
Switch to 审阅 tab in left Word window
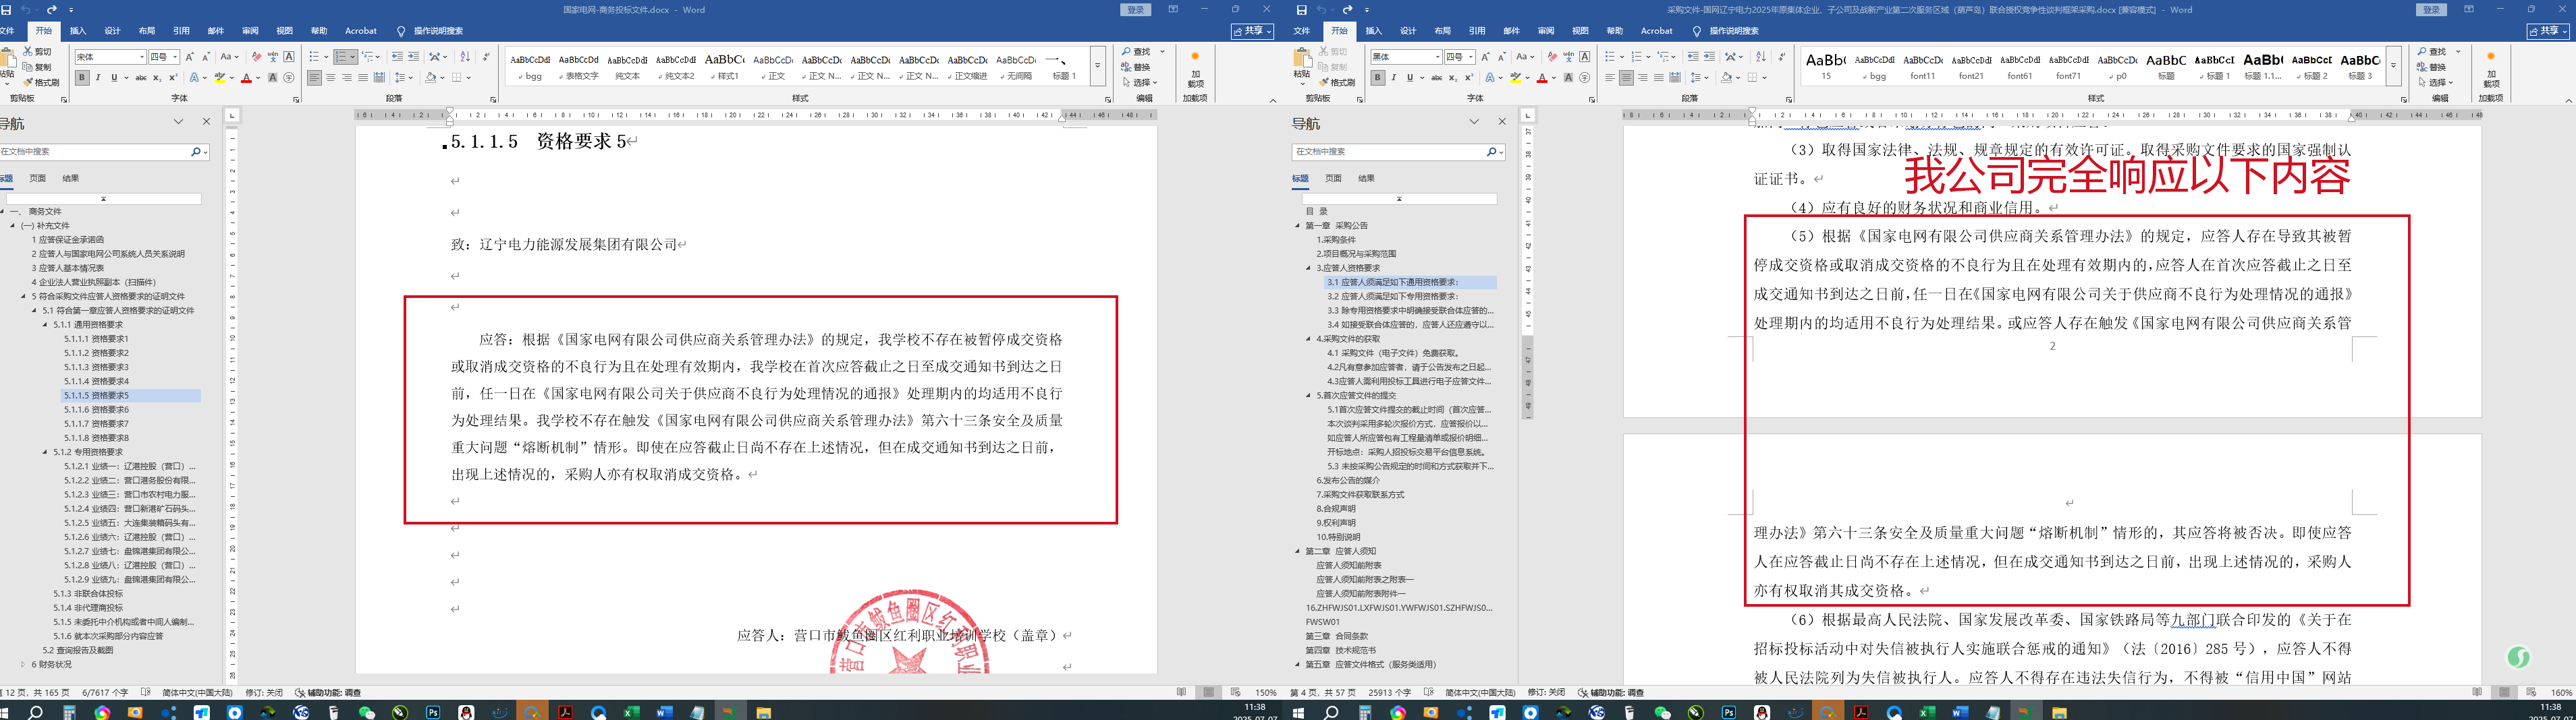point(250,31)
